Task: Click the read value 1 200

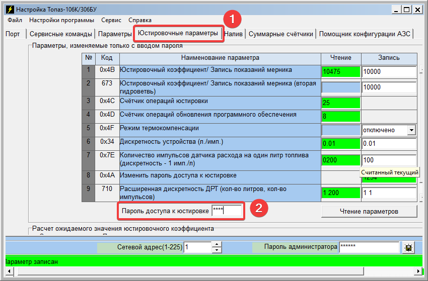Action: [341, 193]
